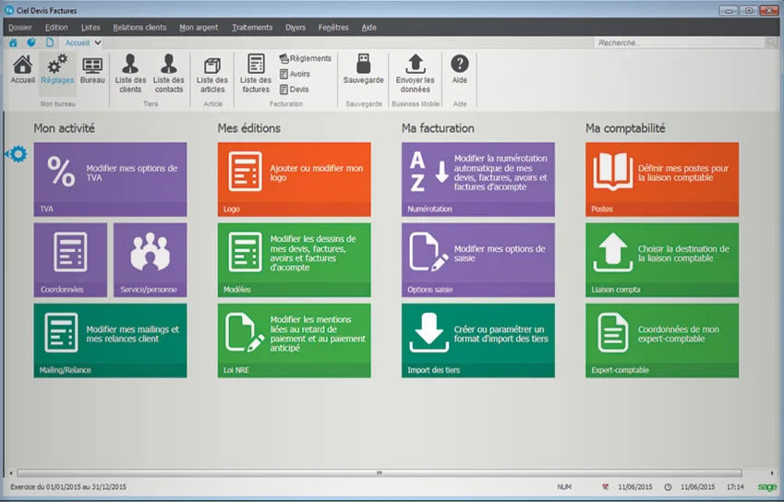This screenshot has height=502, width=784.
Task: Open the Dossier menu
Action: point(20,28)
